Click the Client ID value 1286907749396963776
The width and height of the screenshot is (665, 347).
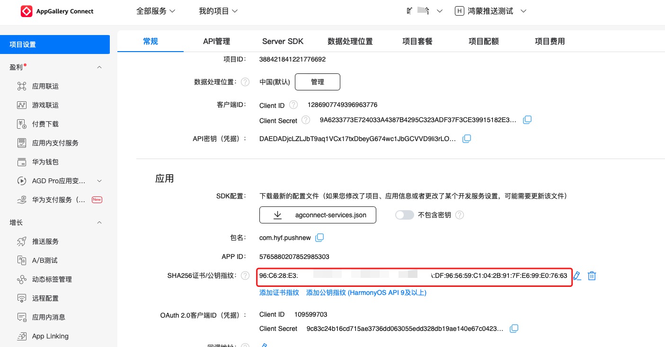[x=343, y=105]
